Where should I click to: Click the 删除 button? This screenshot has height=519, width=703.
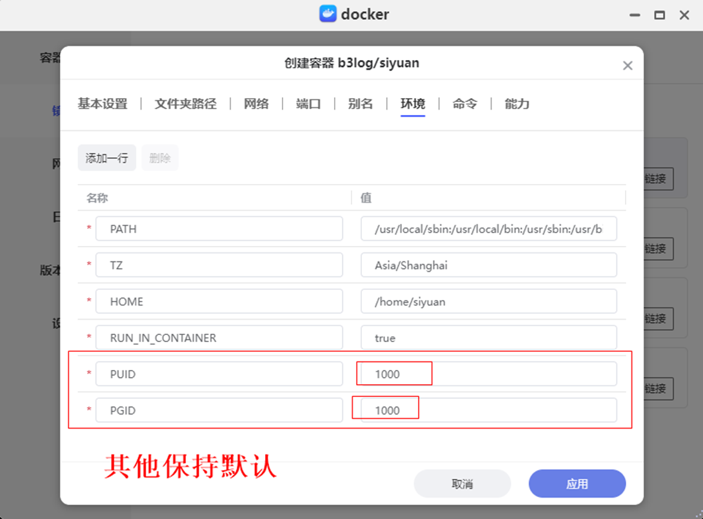coord(159,158)
